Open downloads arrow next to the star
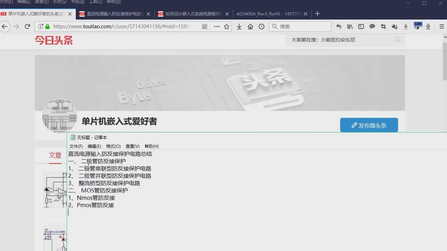This screenshot has height=251, width=447. point(239,26)
